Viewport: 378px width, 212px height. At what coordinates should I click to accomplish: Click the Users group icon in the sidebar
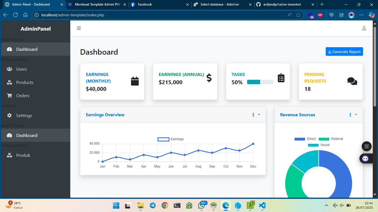[9, 69]
